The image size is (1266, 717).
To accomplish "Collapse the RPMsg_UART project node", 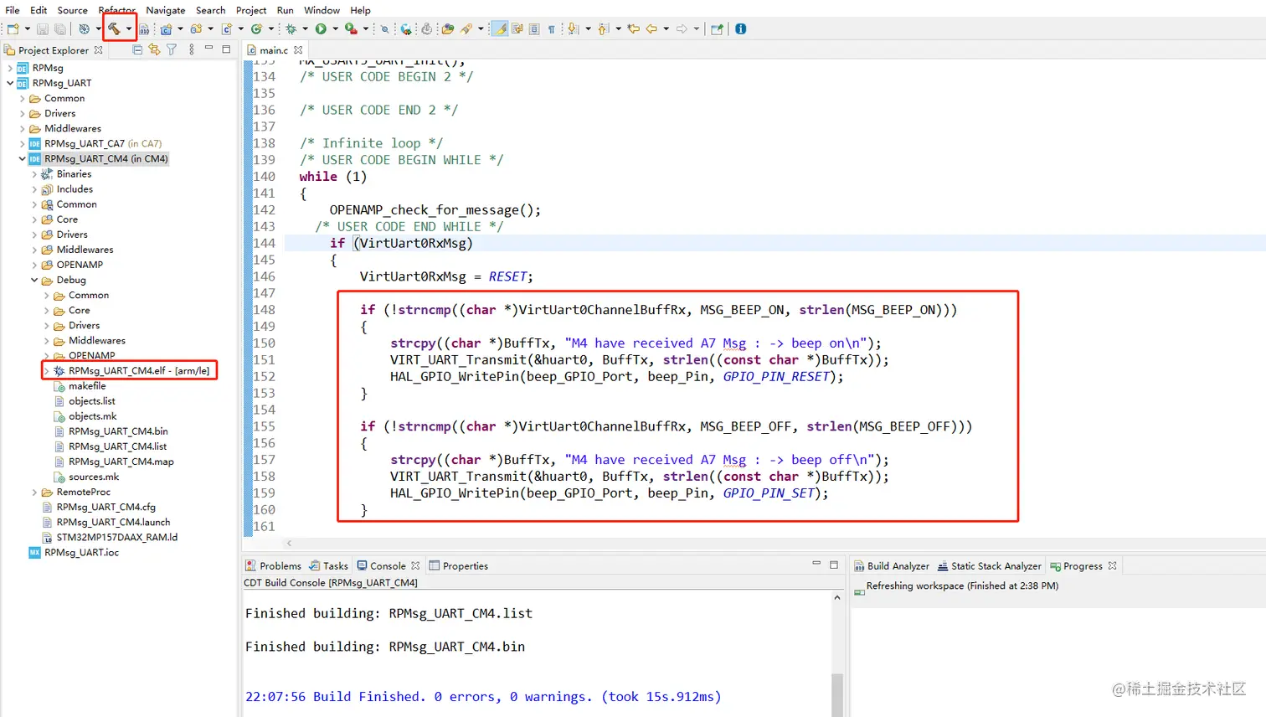I will [10, 83].
